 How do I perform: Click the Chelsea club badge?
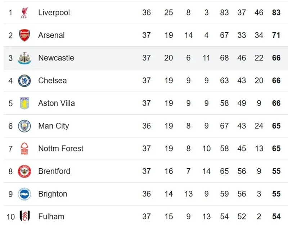pyautogui.click(x=24, y=81)
